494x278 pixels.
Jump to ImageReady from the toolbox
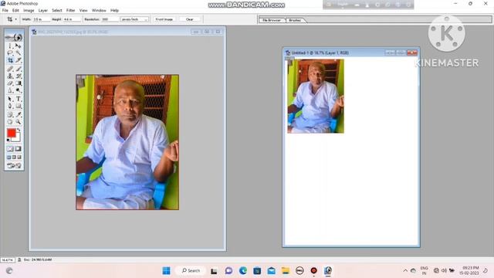14,165
